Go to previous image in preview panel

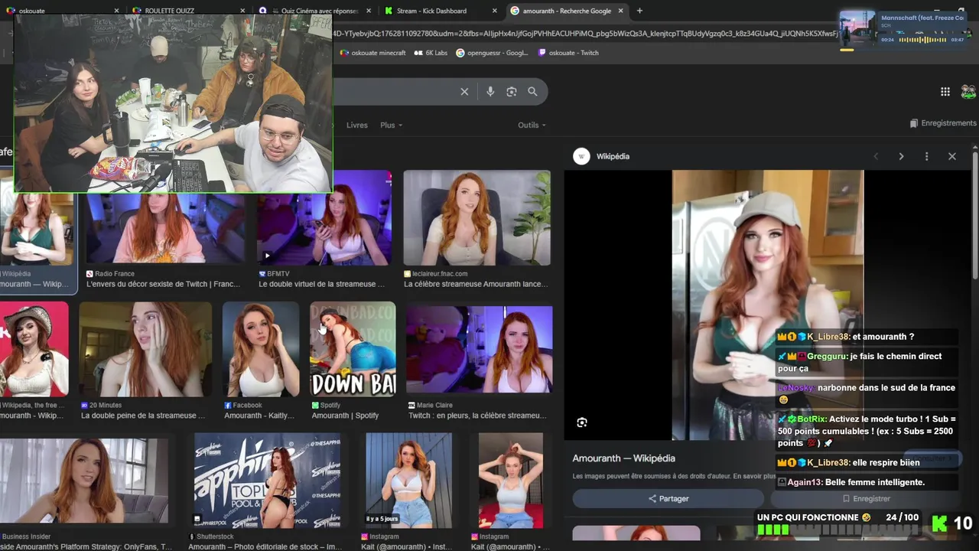tap(876, 156)
